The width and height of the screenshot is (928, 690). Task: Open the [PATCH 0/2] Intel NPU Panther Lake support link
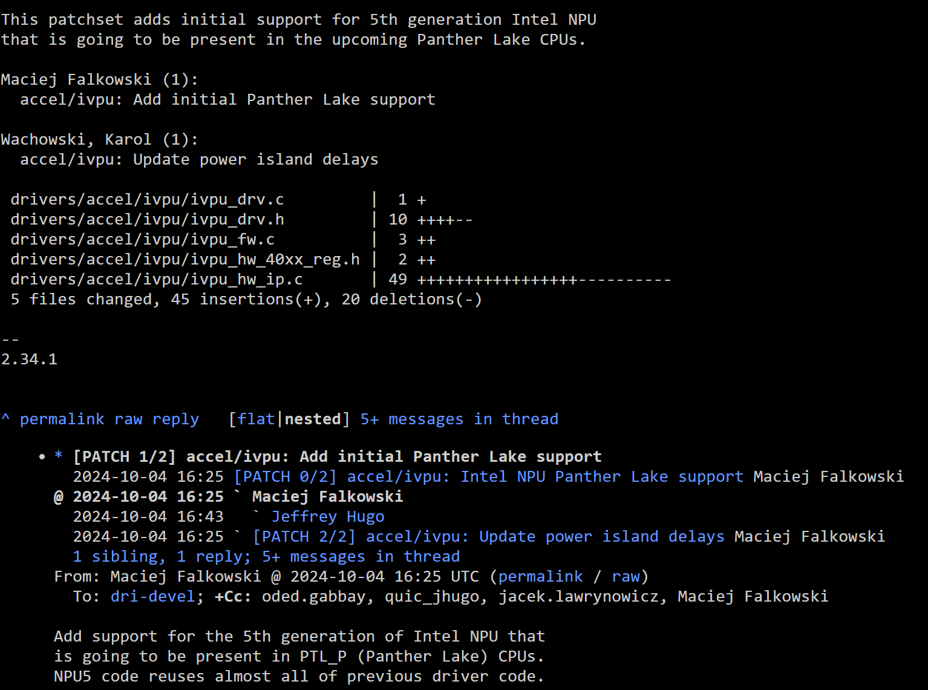[x=488, y=476]
